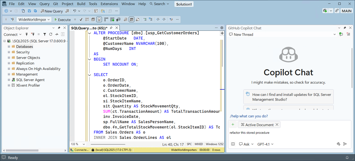Screen dimensions: 355x161
Task: Click Filter funnel icon in Object Explorer
Action: 45,34
